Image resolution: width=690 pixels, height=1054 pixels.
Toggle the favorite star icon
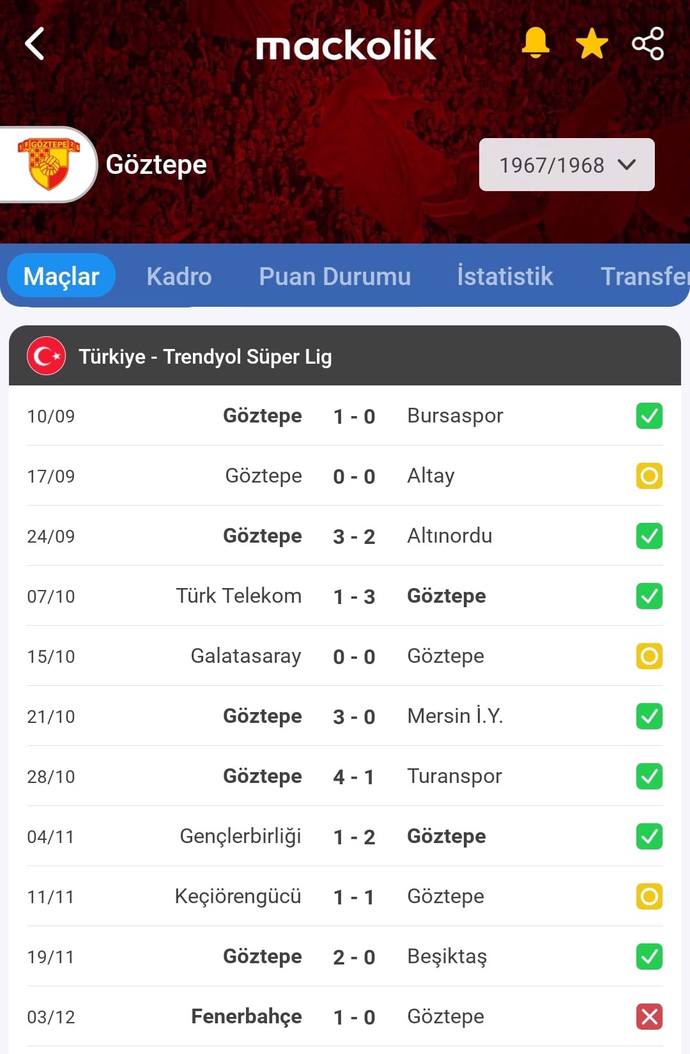click(592, 43)
